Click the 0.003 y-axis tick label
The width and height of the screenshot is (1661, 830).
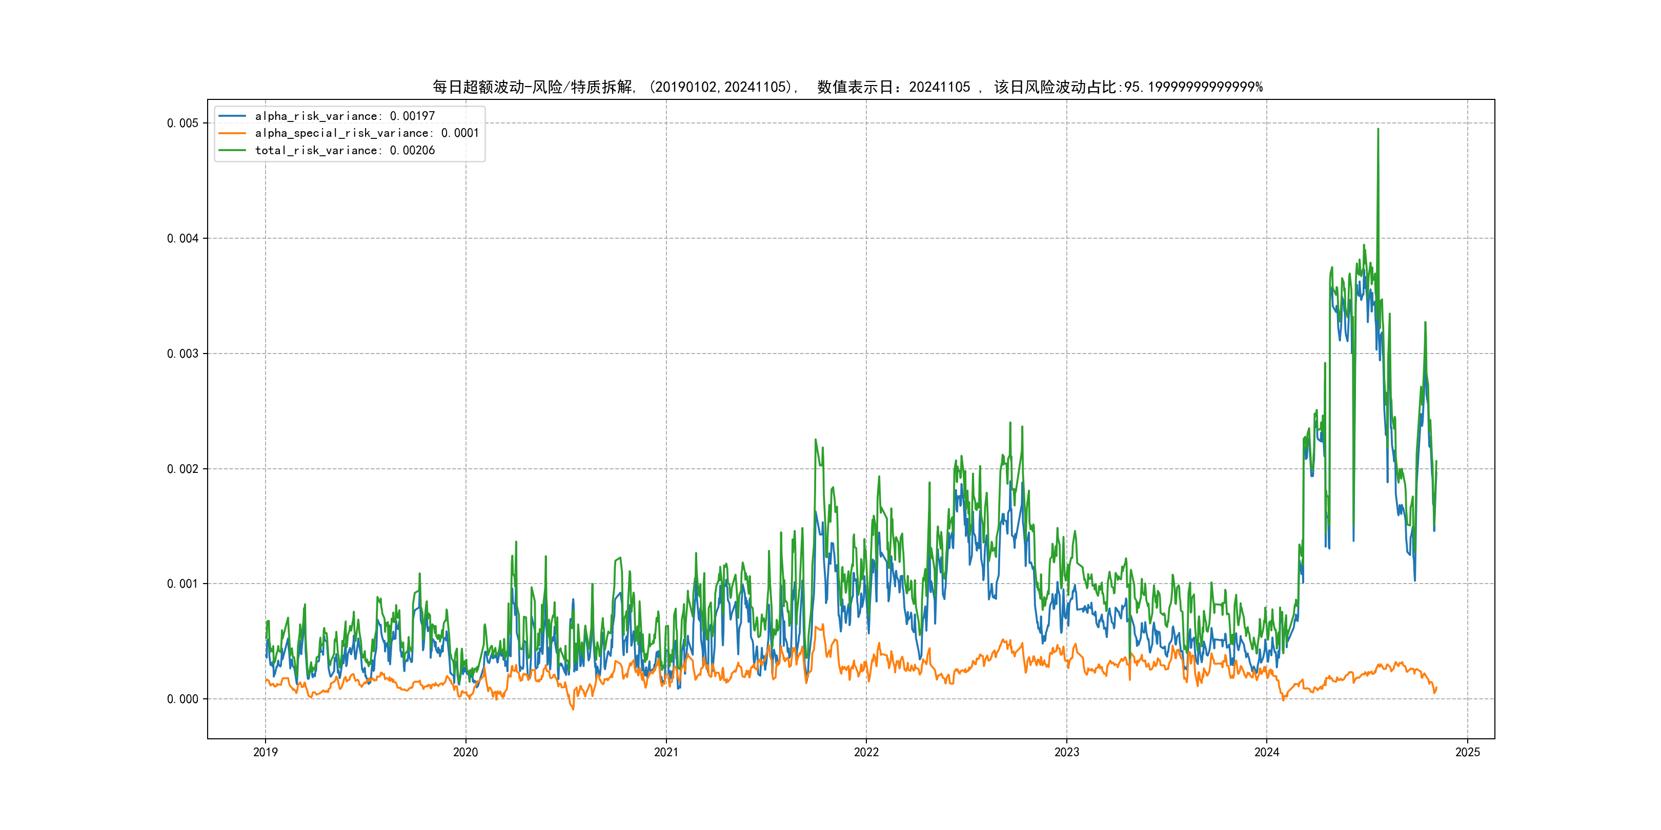point(183,354)
